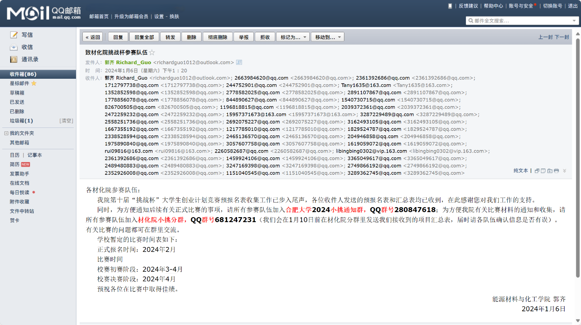This screenshot has width=581, height=325.
Task: Click the 彻底删除 button
Action: pos(217,37)
